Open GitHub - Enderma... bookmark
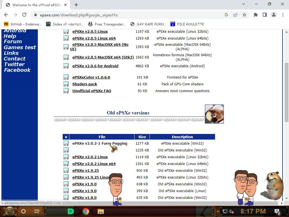Screen dimensions: 289x217 tap(23, 24)
